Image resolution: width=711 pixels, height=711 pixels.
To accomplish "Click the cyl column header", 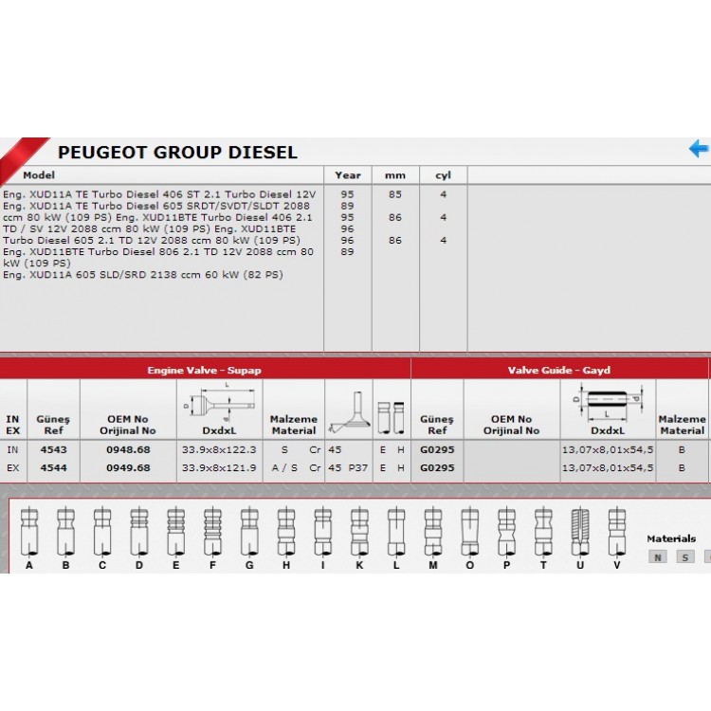I will tap(443, 175).
